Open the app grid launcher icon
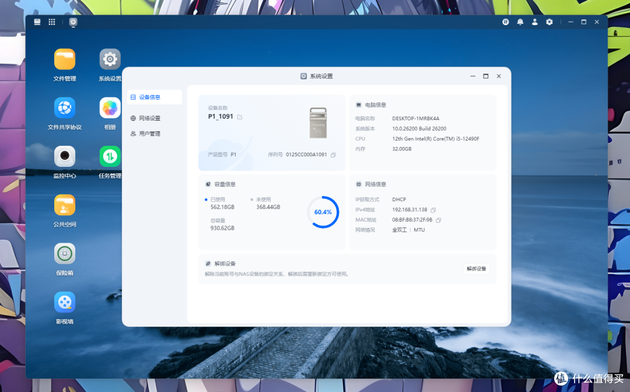 (52, 22)
